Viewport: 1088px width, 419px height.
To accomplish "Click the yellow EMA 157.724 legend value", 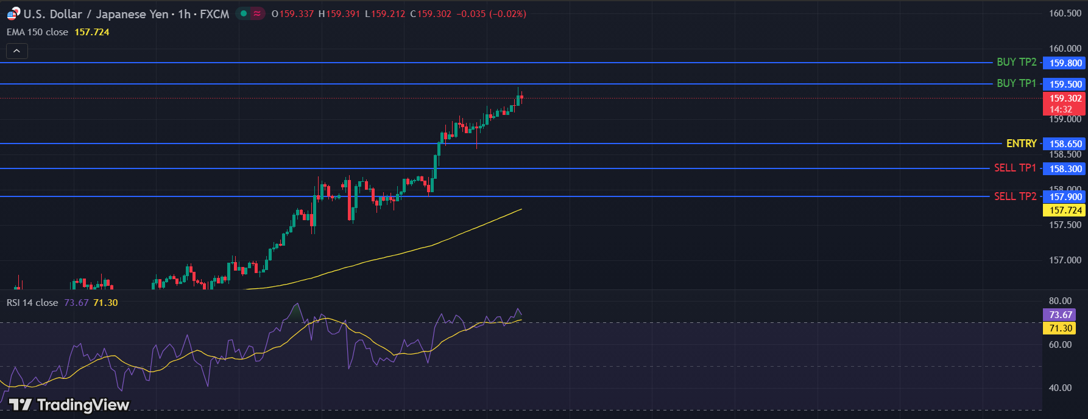I will point(92,32).
